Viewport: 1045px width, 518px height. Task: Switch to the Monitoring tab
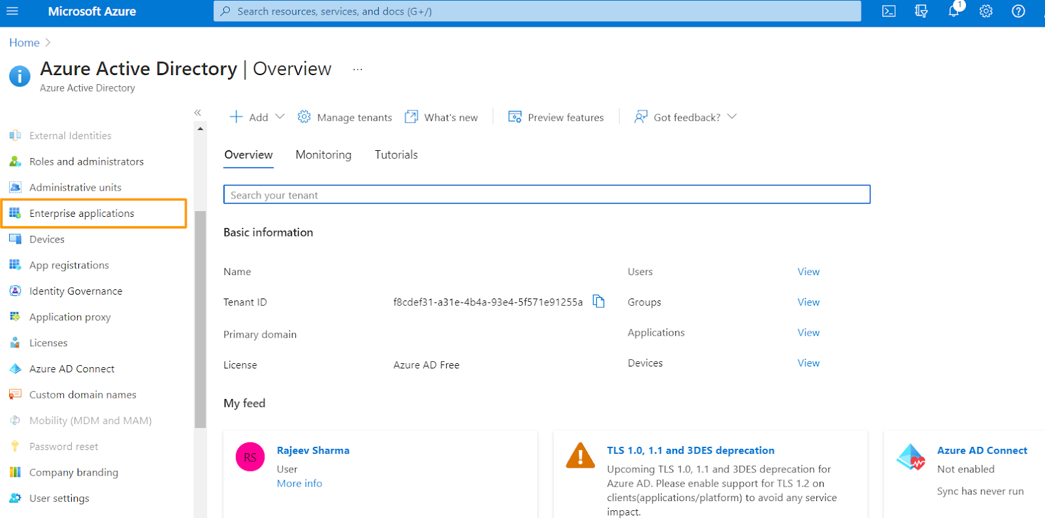coord(323,155)
